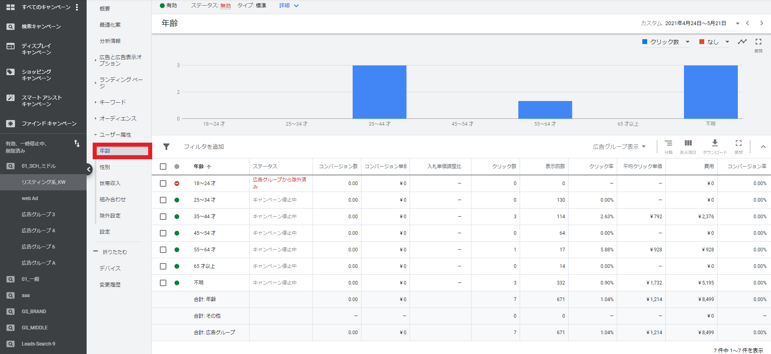Image resolution: width=771 pixels, height=354 pixels.
Task: Click the ショッピングキャンペーン tag icon
Action: 11,72
